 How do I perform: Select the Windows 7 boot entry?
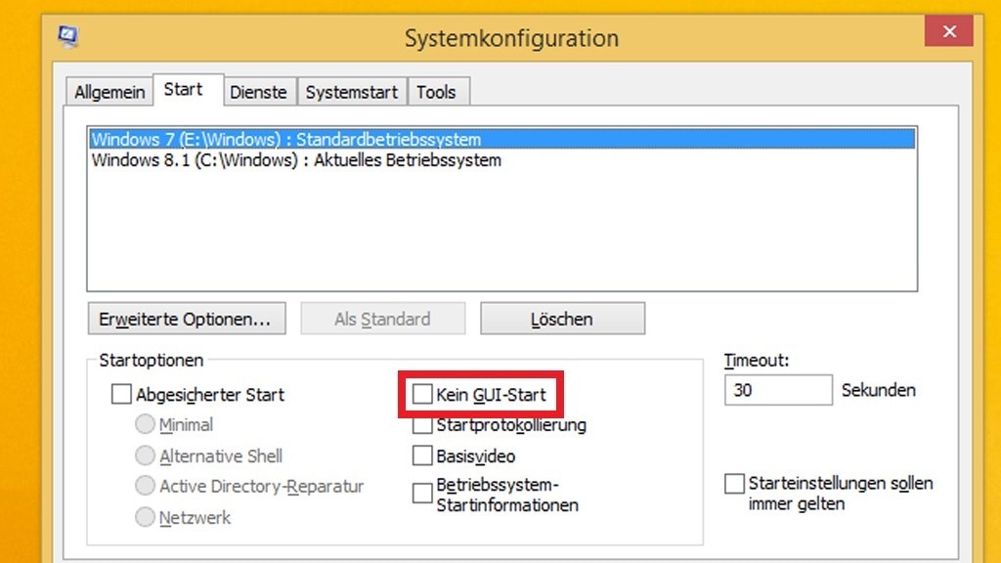pyautogui.click(x=501, y=139)
